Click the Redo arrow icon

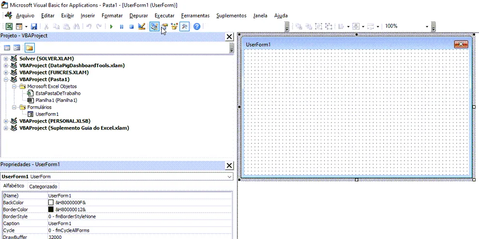(x=99, y=27)
